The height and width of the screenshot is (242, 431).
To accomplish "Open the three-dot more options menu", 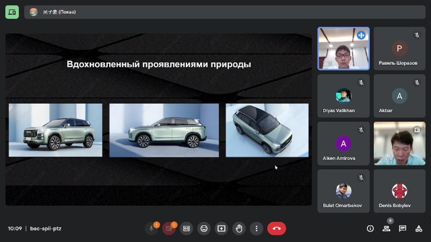I will coord(256,228).
